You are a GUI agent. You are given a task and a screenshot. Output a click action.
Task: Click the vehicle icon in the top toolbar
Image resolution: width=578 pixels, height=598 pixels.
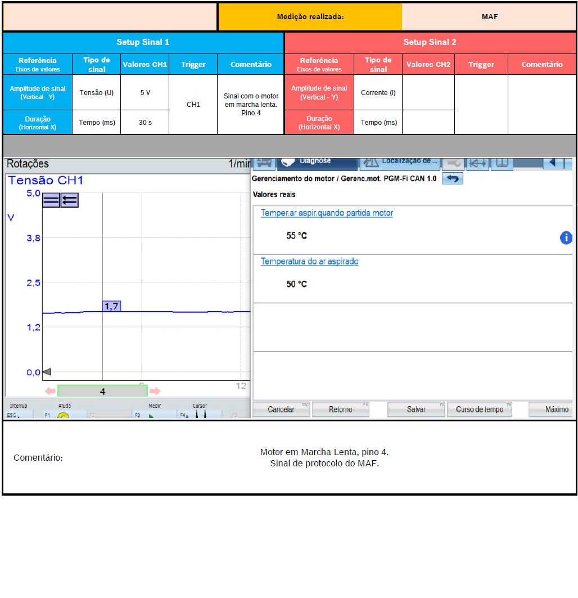coord(264,163)
